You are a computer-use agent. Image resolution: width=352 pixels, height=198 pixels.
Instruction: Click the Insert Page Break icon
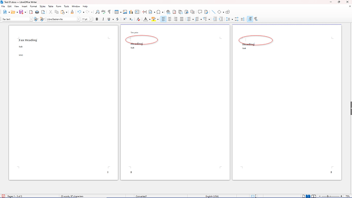(144, 12)
